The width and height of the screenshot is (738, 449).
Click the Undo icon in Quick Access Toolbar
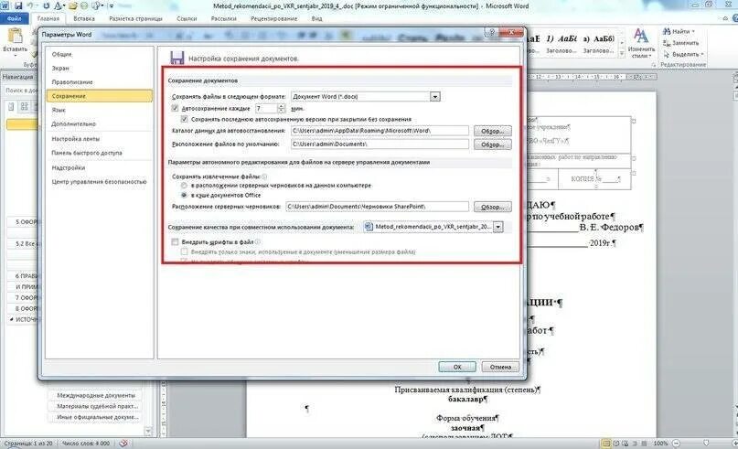tap(31, 6)
